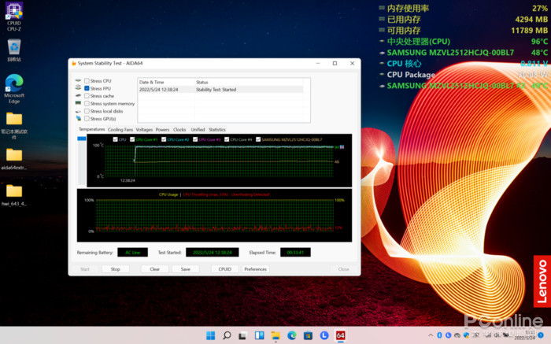Click the notification badge in taskbar corner
Image resolution: width=551 pixels, height=344 pixels.
[541, 335]
